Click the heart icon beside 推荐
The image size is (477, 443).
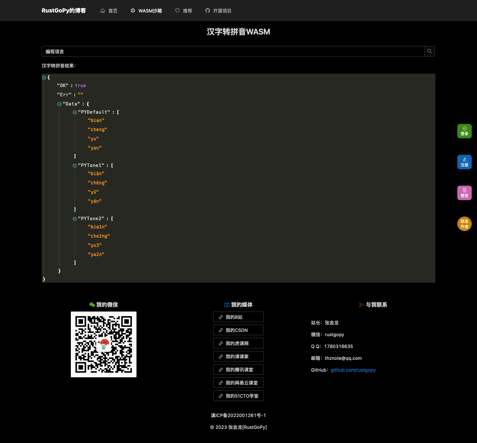tap(177, 11)
